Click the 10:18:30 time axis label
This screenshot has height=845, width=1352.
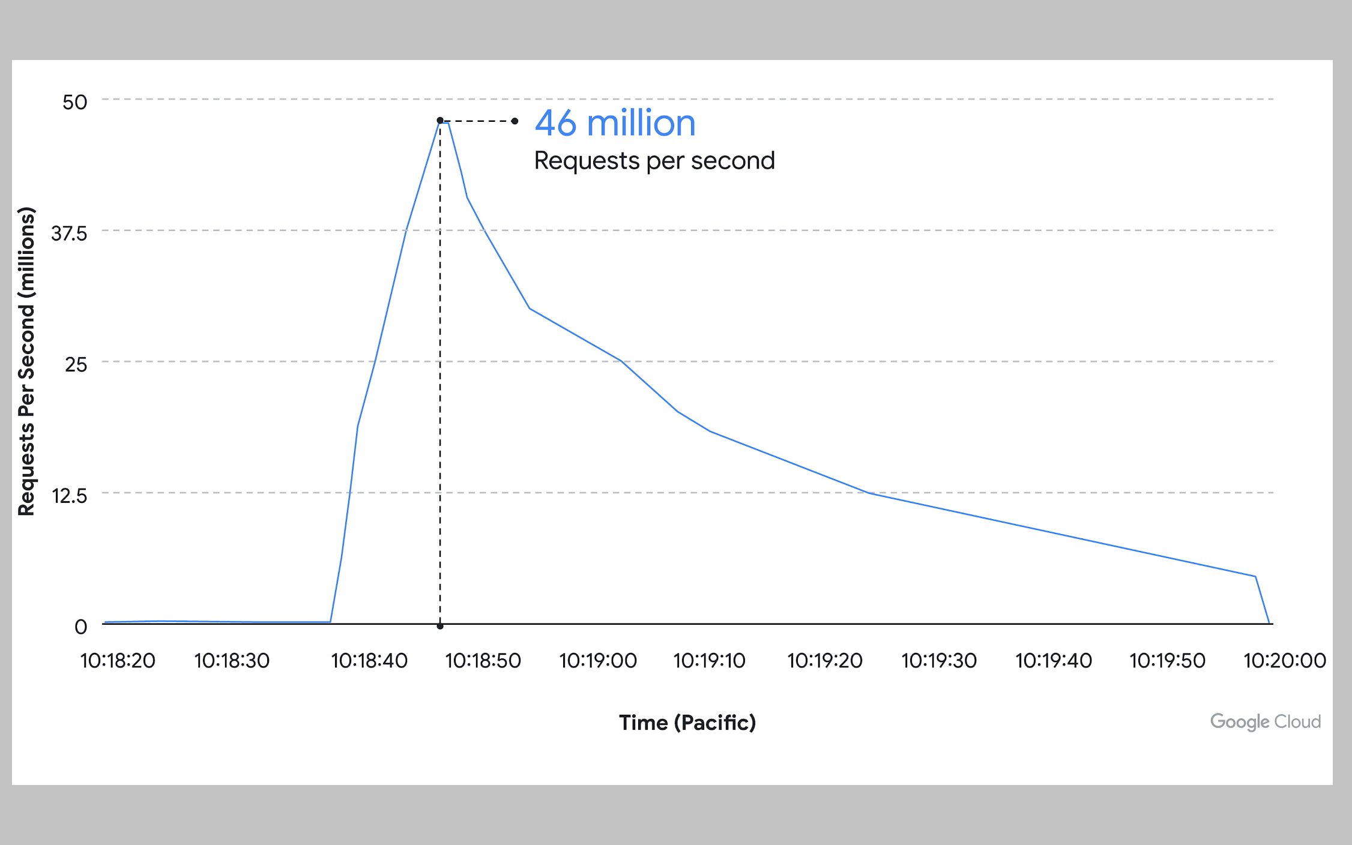[232, 661]
